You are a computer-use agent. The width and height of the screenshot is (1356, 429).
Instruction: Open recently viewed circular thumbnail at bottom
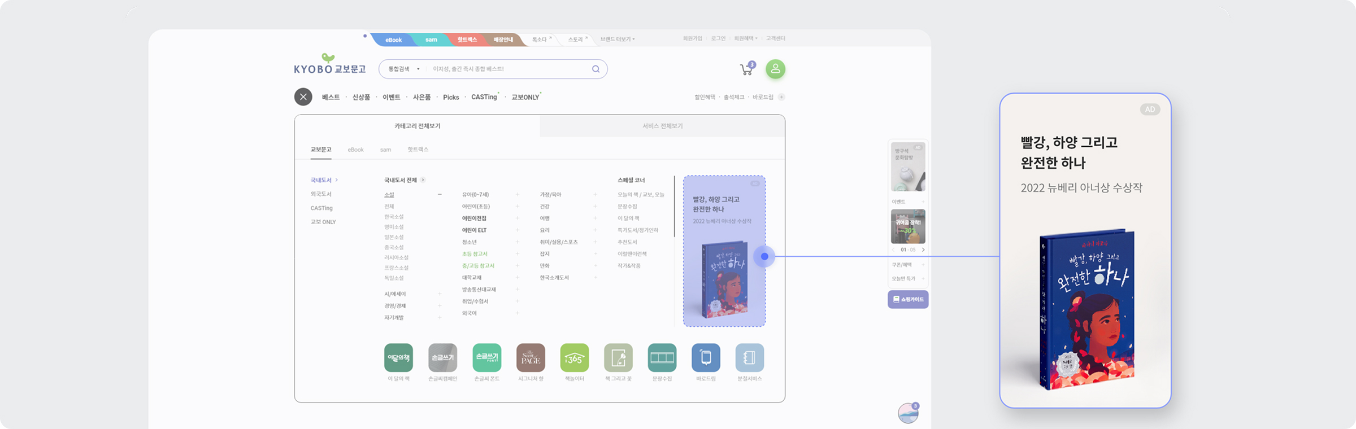click(908, 413)
